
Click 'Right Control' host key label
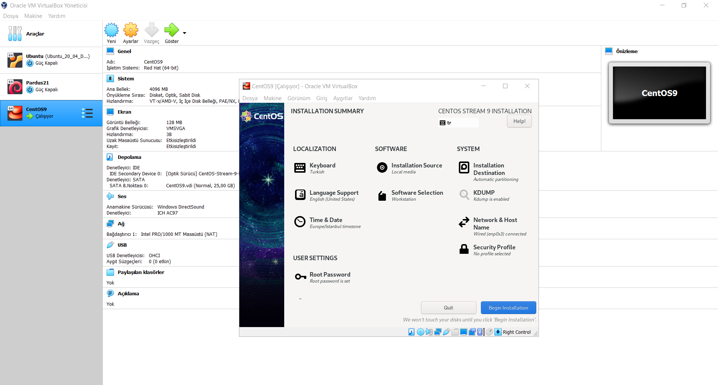point(517,332)
